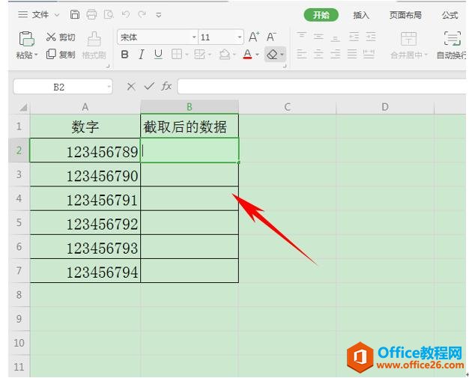Click the 格式刷 format painter
This screenshot has height=378, width=469.
(94, 45)
